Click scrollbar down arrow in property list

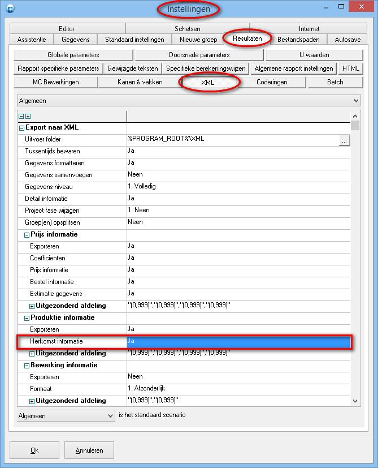pyautogui.click(x=355, y=401)
